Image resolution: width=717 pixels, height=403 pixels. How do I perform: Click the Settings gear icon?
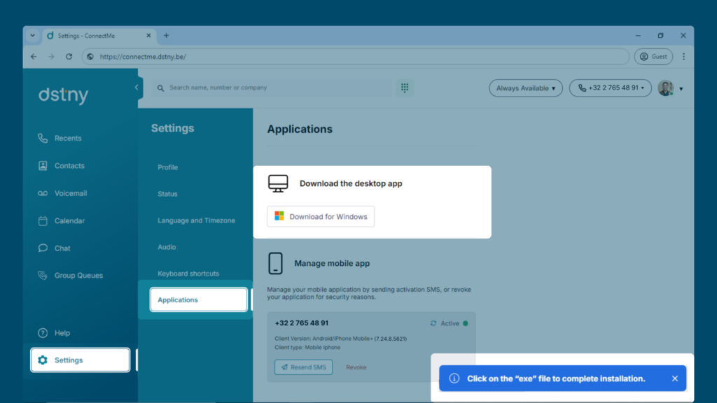[x=43, y=360]
